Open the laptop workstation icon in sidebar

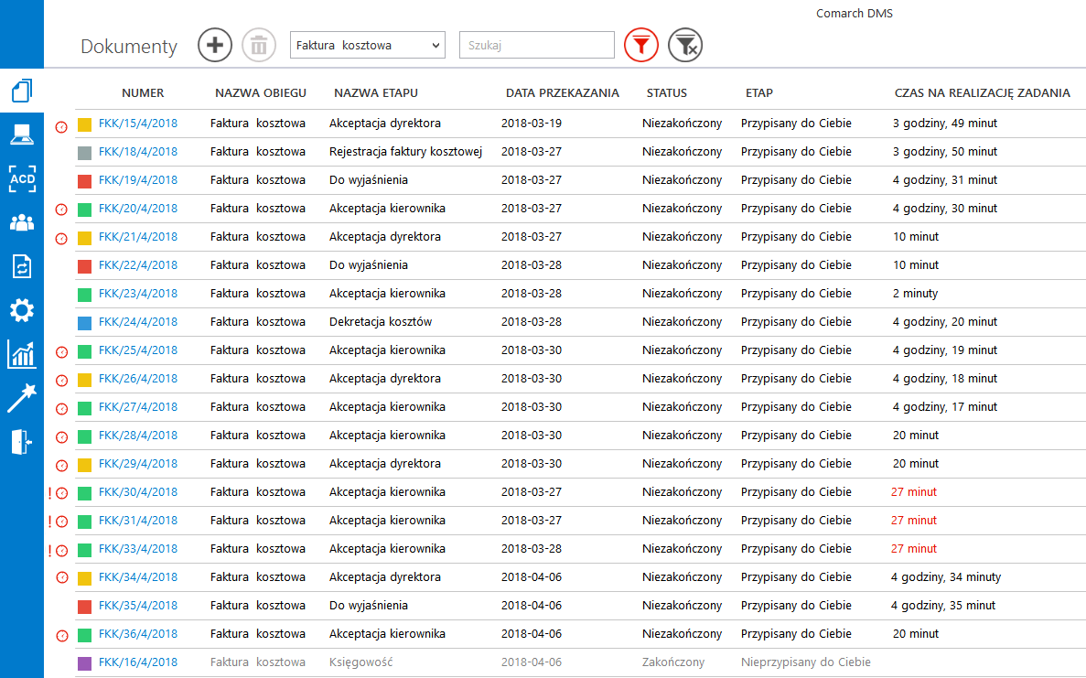(x=21, y=135)
